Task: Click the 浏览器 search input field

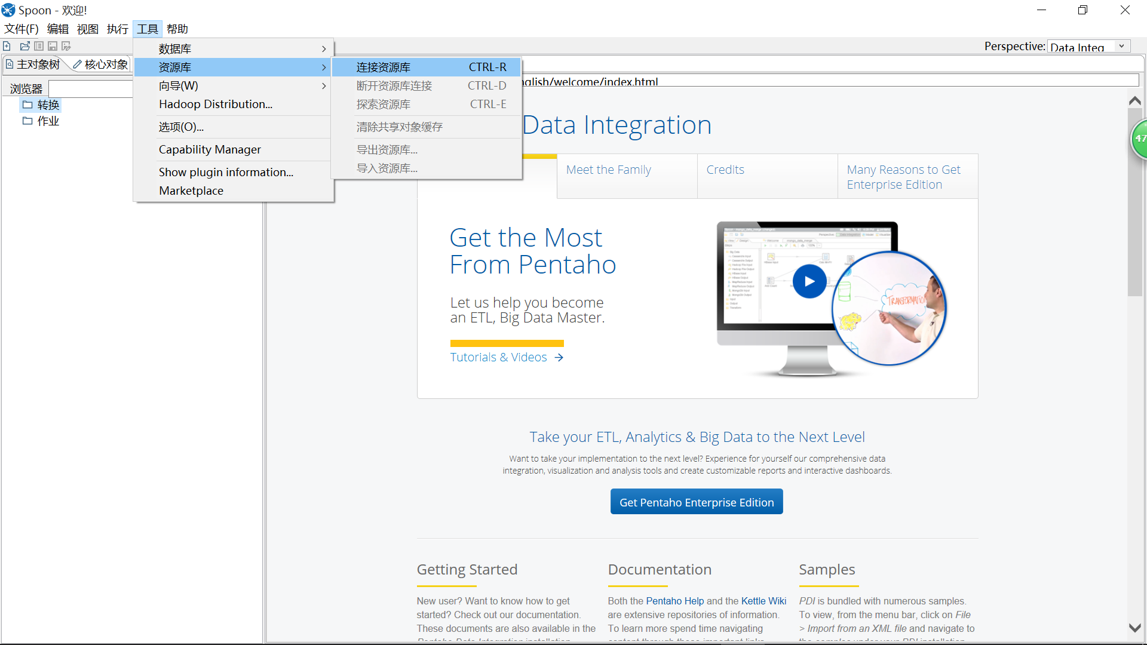Action: (x=90, y=89)
